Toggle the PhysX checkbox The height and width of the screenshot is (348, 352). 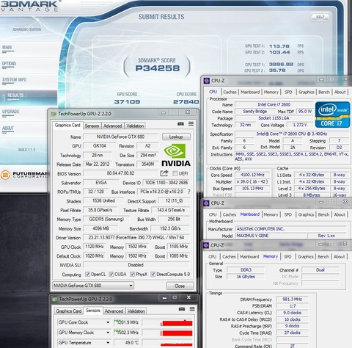tap(132, 274)
